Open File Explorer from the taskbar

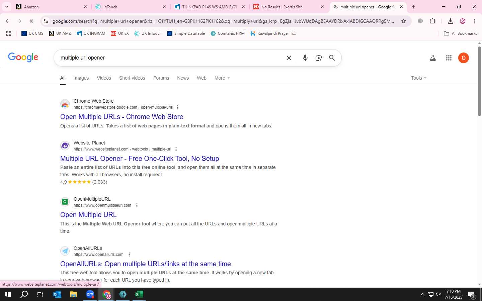pos(74,294)
